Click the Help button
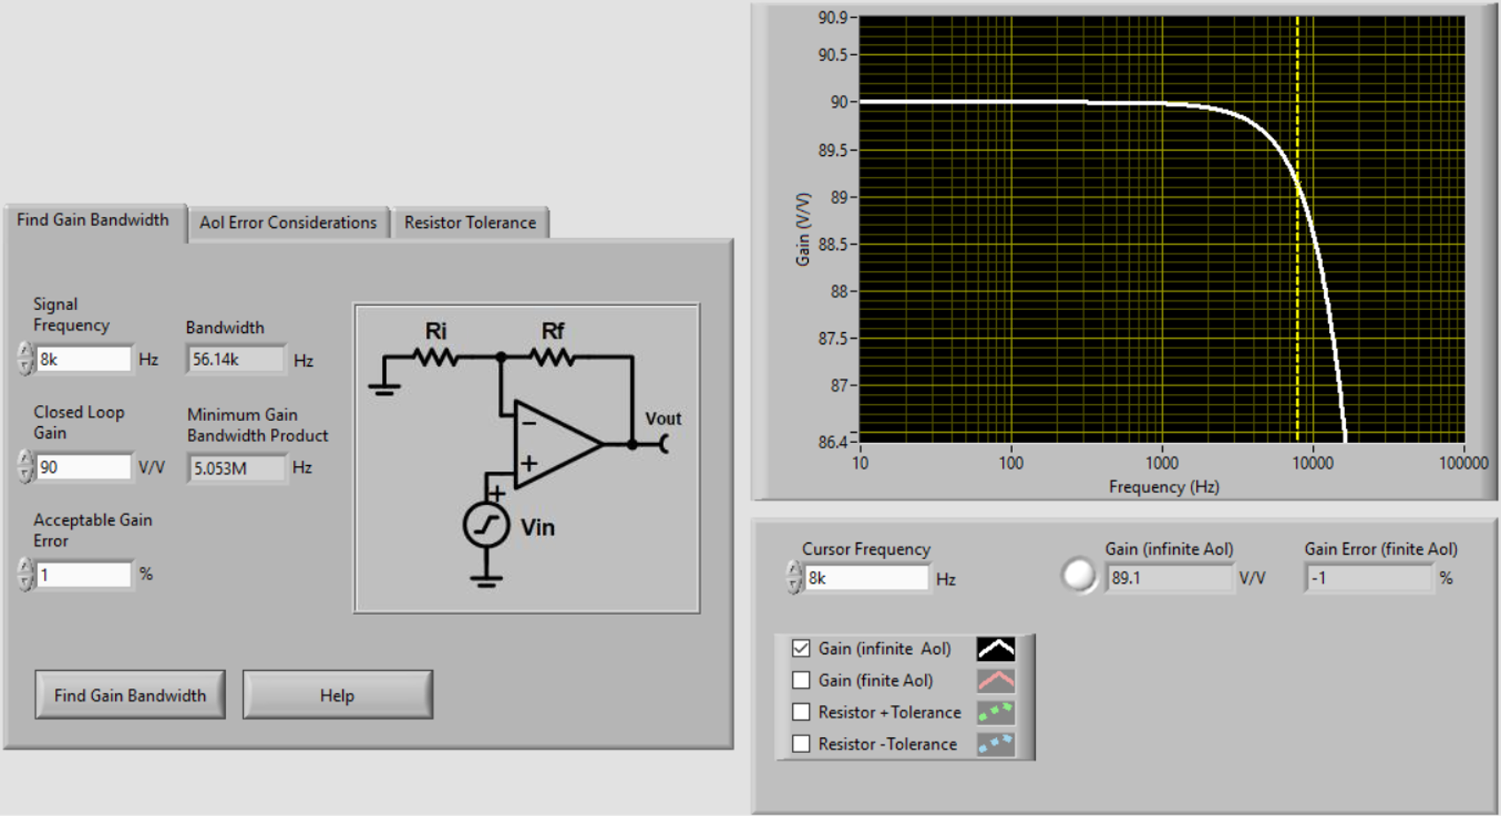 click(337, 696)
